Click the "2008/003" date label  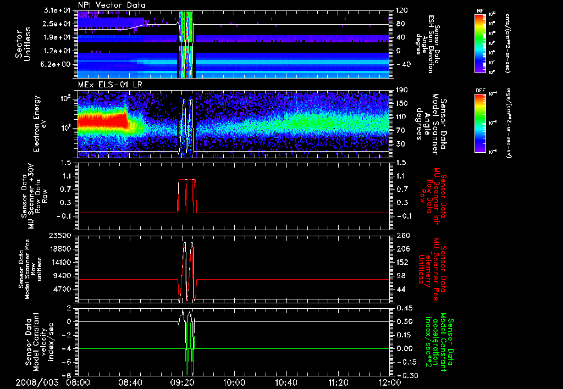tap(37, 382)
